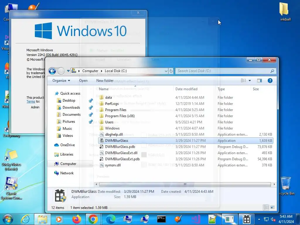Click the Refresh button beside address bar

pos(171,71)
